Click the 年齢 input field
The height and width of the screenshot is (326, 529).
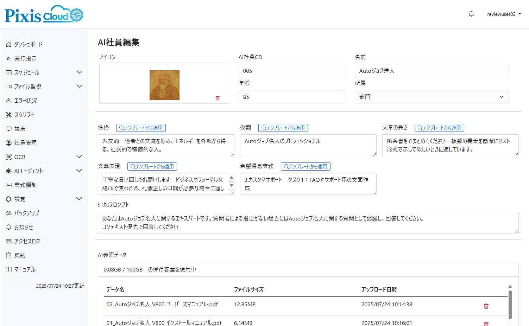click(x=292, y=97)
